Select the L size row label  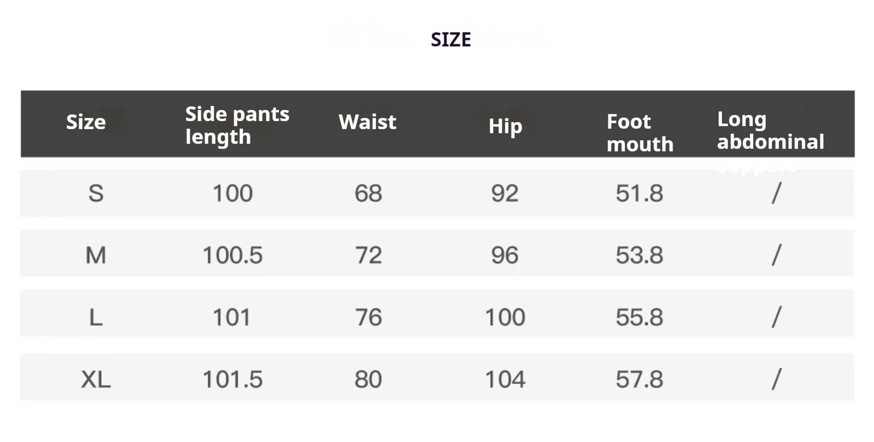[96, 317]
